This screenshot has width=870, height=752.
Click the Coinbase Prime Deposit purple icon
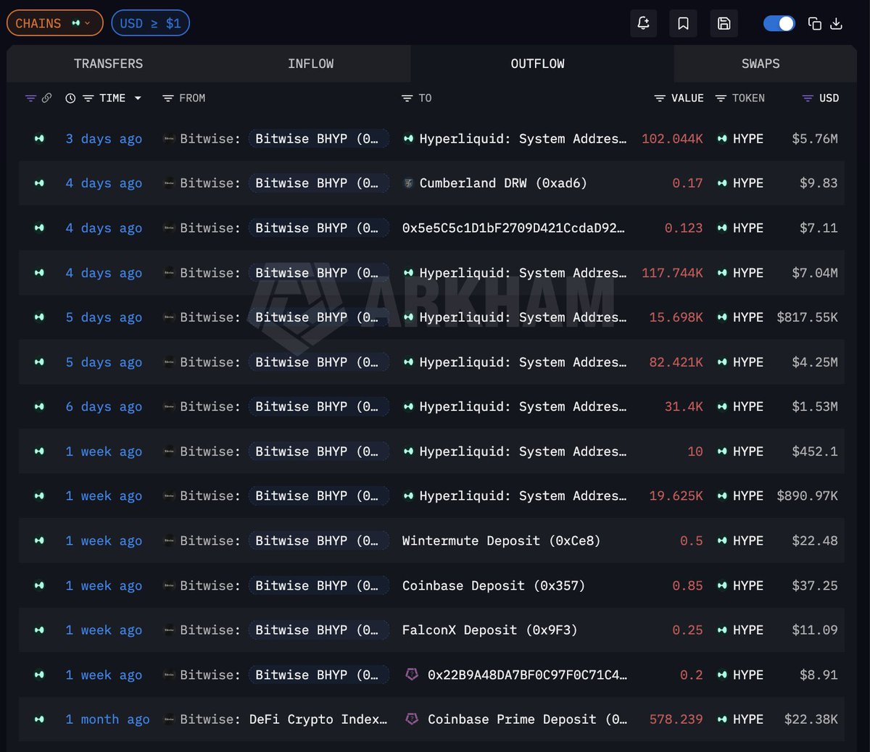tap(412, 719)
